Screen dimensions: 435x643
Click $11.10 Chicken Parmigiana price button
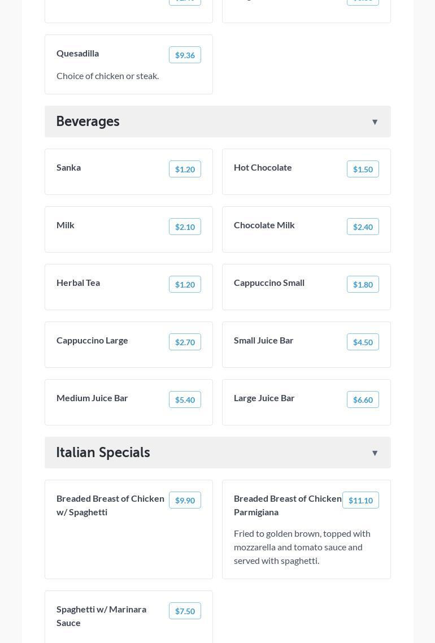click(360, 500)
